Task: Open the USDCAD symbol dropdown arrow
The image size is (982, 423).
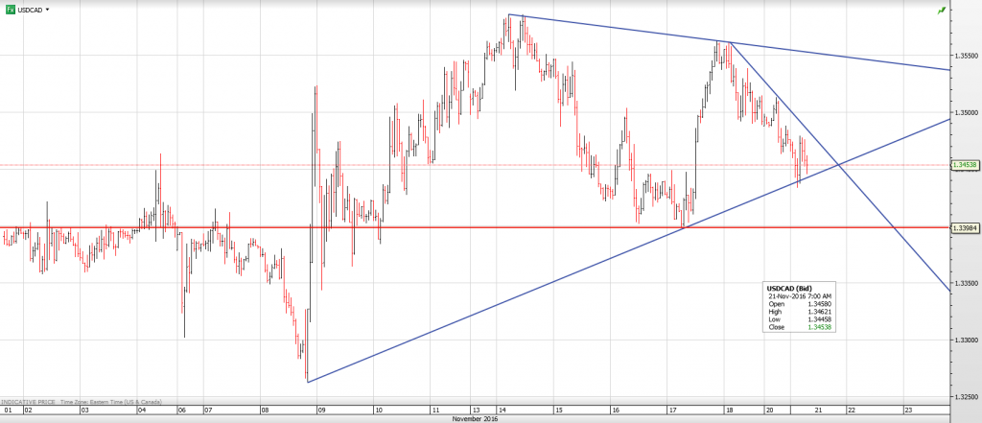Action: (48, 9)
